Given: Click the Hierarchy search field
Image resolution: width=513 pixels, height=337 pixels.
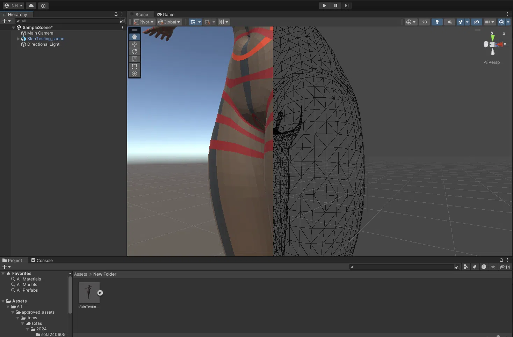Looking at the screenshot, I should click(x=67, y=21).
